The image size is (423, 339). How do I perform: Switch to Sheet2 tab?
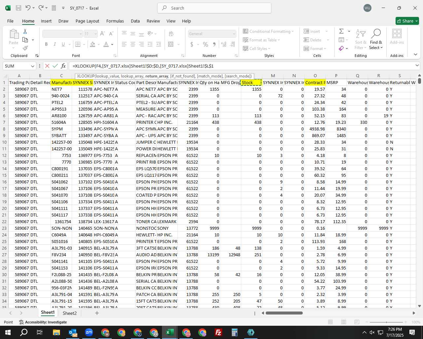[x=70, y=313]
